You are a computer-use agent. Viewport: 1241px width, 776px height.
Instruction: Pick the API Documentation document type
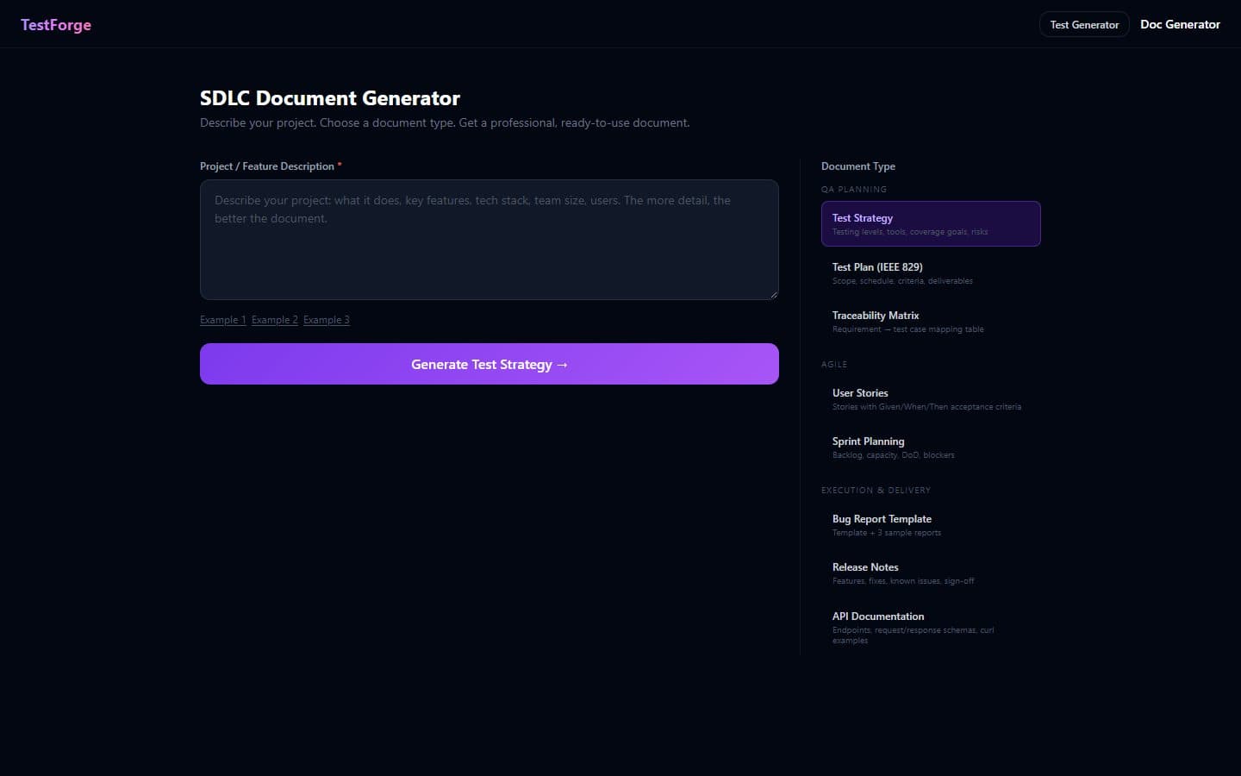[931, 628]
